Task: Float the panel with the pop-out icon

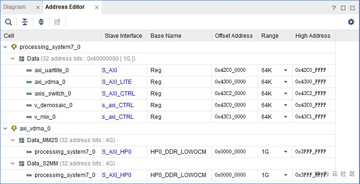Action: pos(353,8)
